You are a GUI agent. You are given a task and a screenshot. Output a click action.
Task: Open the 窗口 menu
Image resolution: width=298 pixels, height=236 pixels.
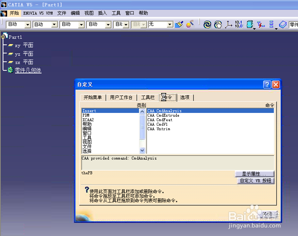pos(130,13)
